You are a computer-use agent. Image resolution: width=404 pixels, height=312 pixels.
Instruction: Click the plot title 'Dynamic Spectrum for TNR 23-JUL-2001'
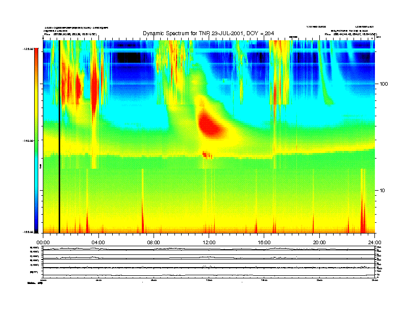(x=208, y=33)
